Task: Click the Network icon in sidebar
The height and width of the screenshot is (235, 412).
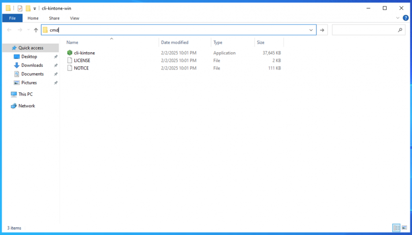Action: pos(14,106)
